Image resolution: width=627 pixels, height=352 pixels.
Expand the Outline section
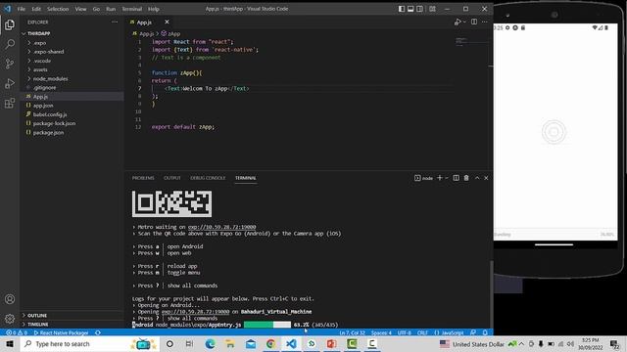72,315
